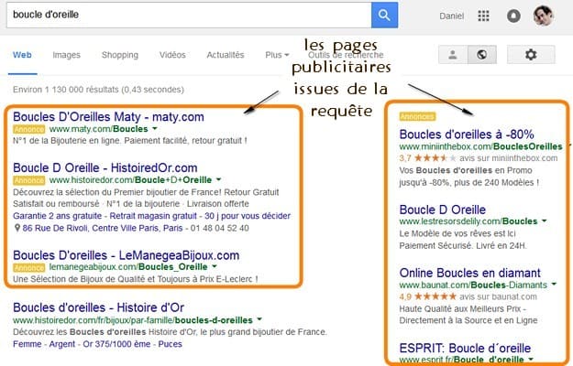The width and height of the screenshot is (573, 366).
Task: Click the Annonces label in right column
Action: coord(417,116)
